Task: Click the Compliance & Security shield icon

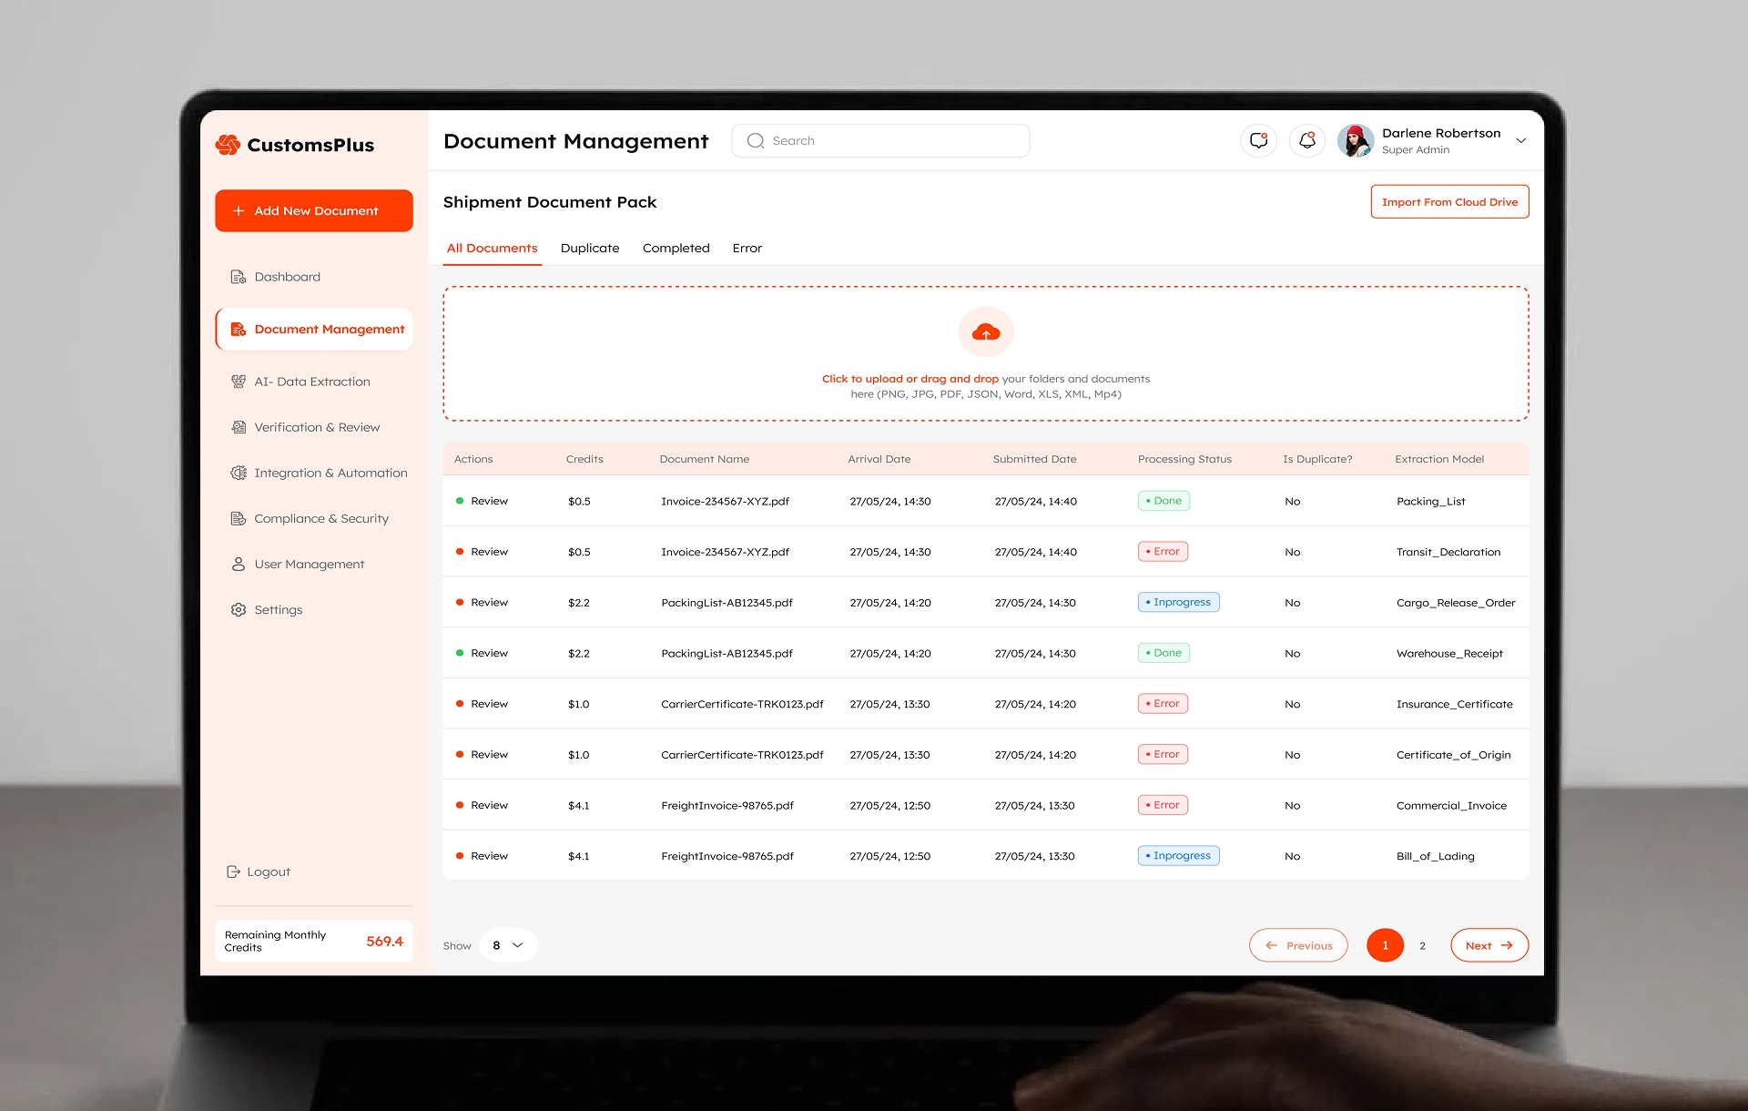Action: tap(238, 518)
